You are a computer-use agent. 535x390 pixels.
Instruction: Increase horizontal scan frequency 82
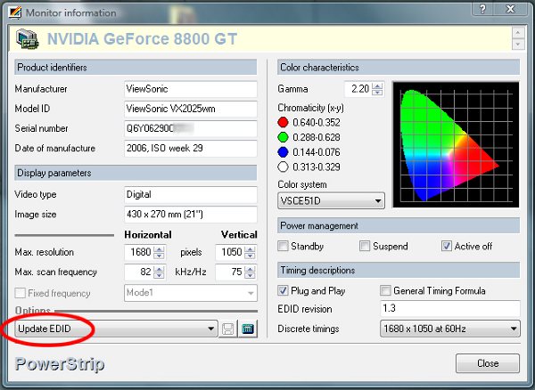tap(159, 269)
